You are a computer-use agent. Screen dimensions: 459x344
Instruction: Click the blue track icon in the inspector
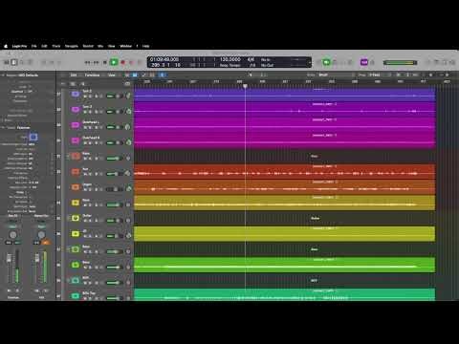pos(33,137)
